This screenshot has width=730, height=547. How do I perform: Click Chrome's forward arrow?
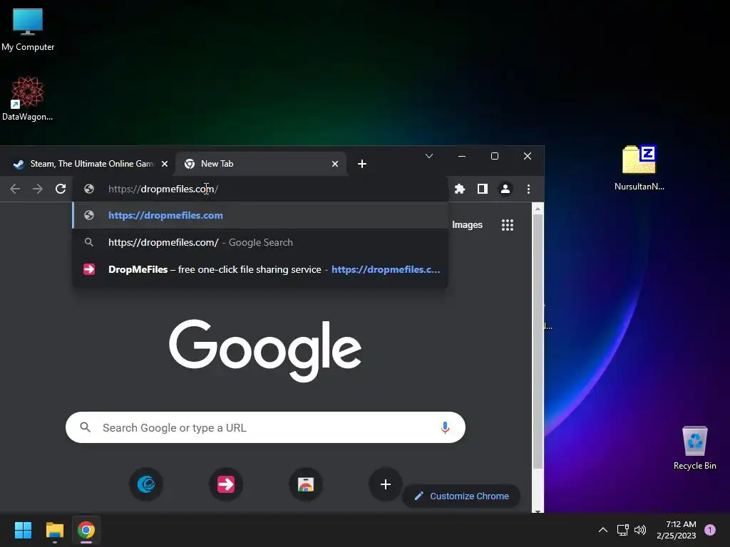pyautogui.click(x=38, y=189)
